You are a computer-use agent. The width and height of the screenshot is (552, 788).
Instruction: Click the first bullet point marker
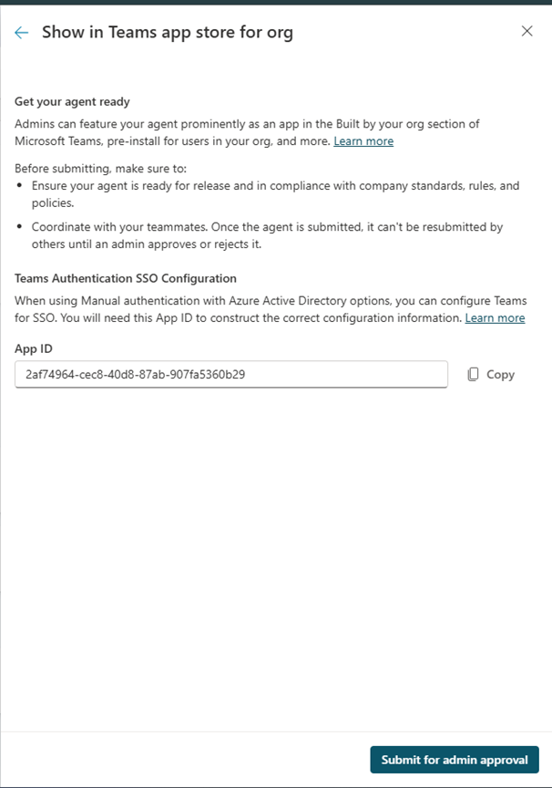[20, 186]
